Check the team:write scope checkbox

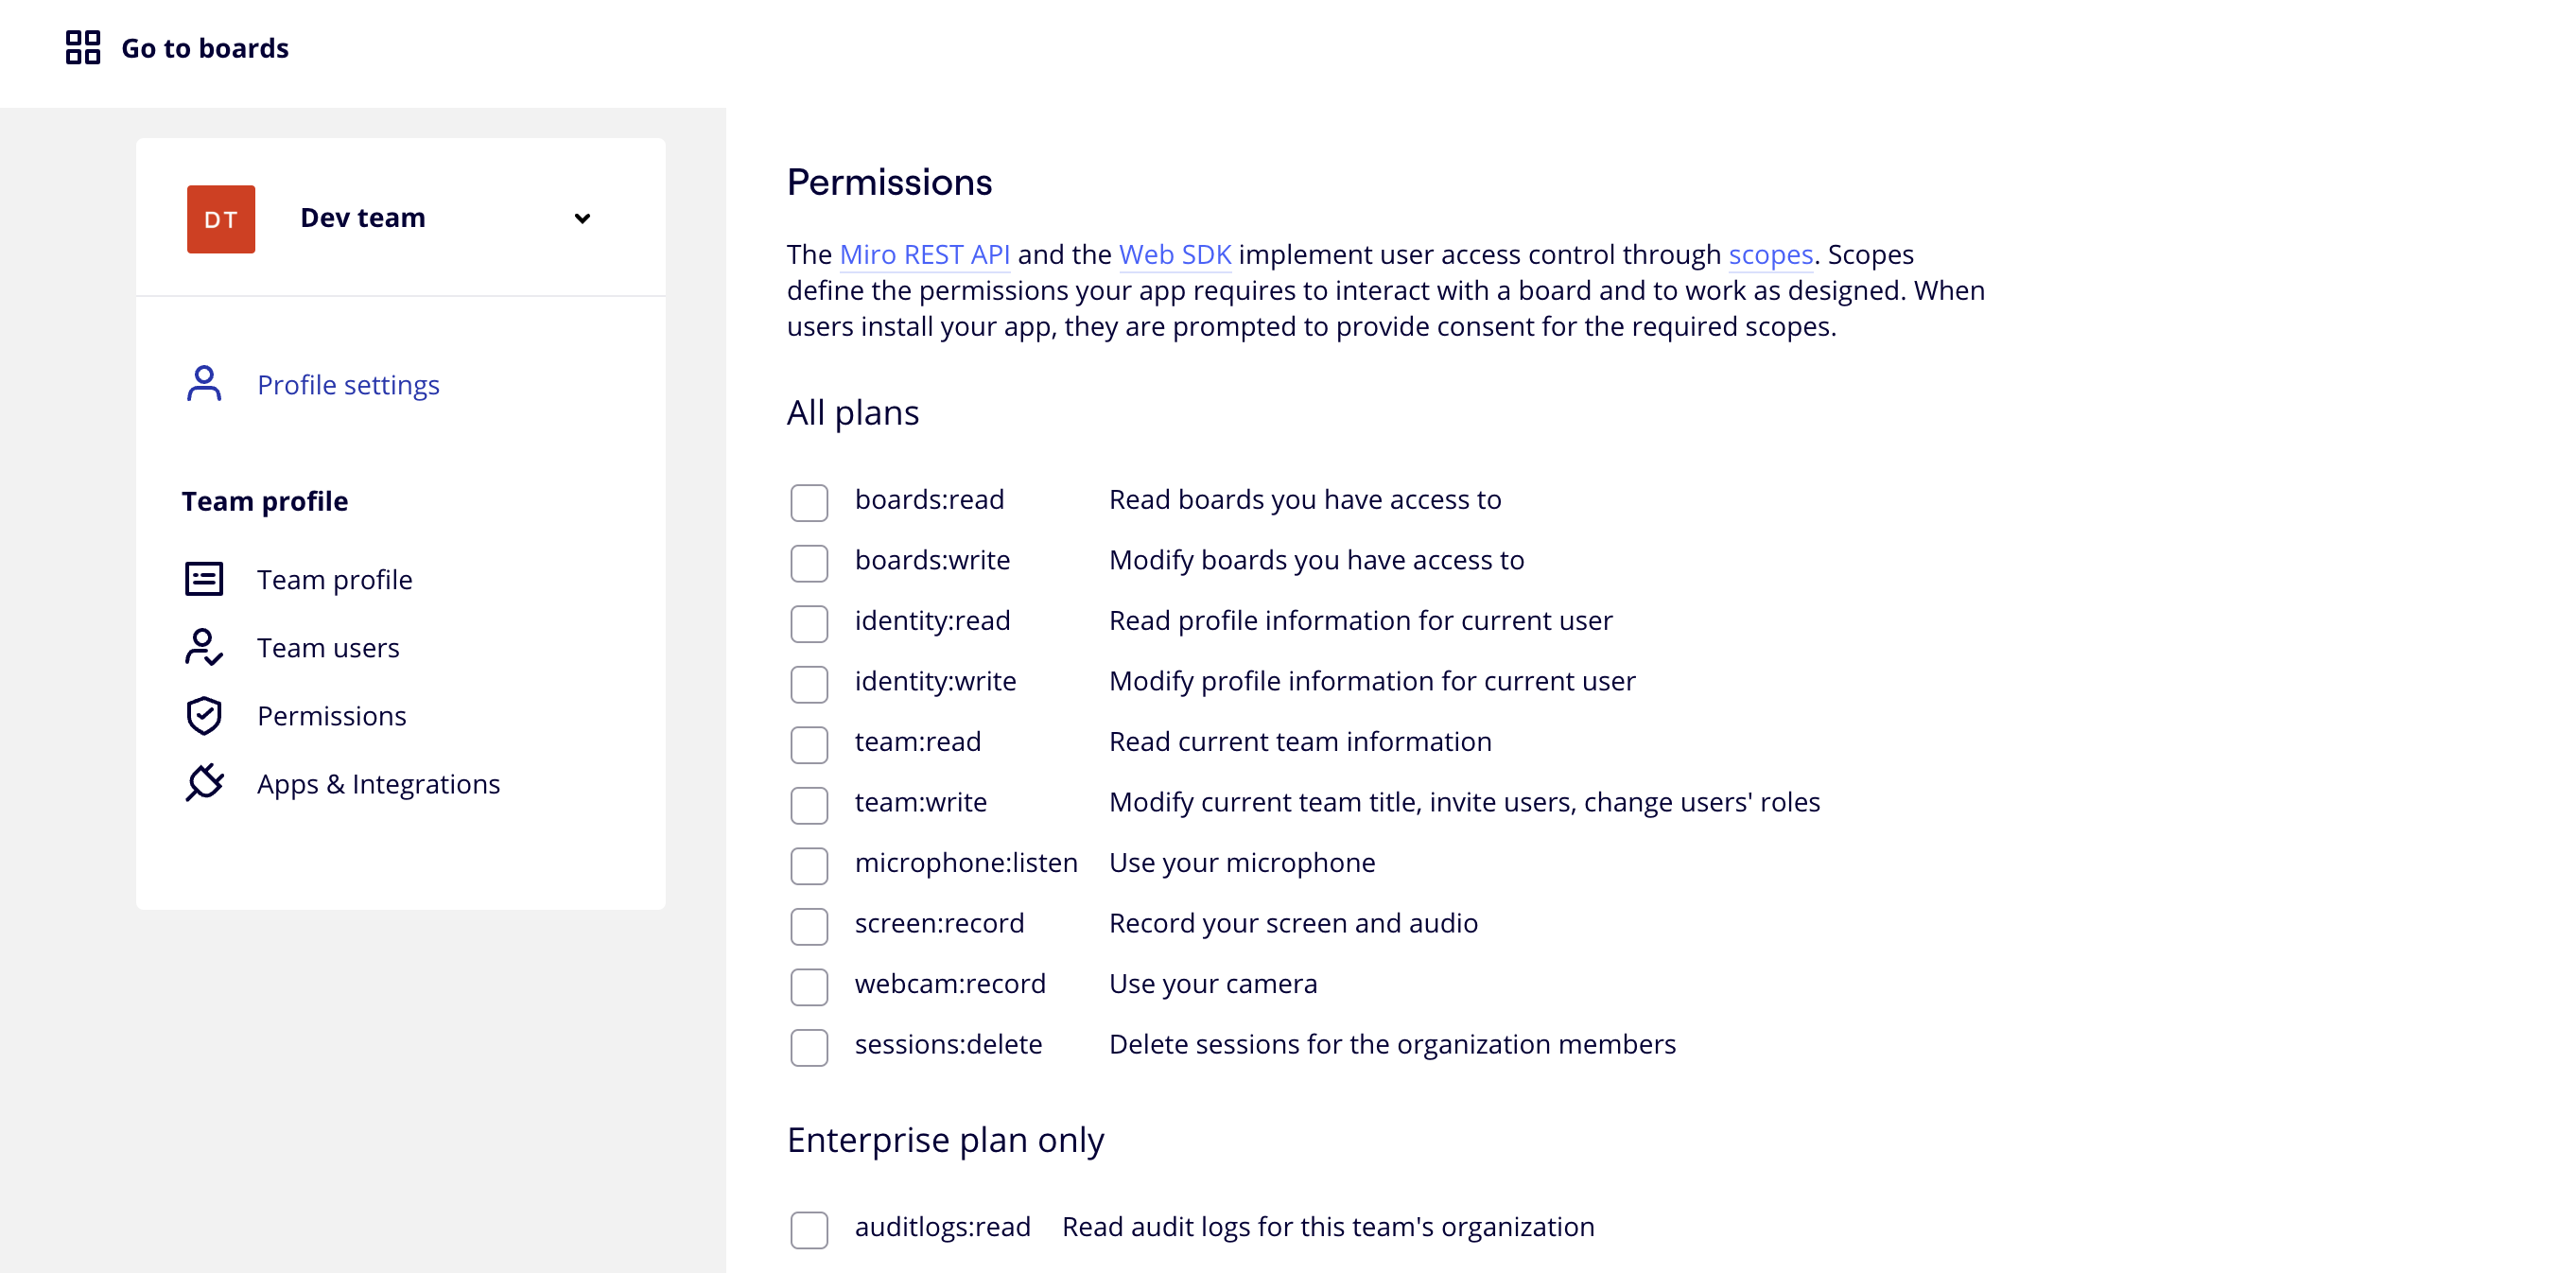[809, 805]
